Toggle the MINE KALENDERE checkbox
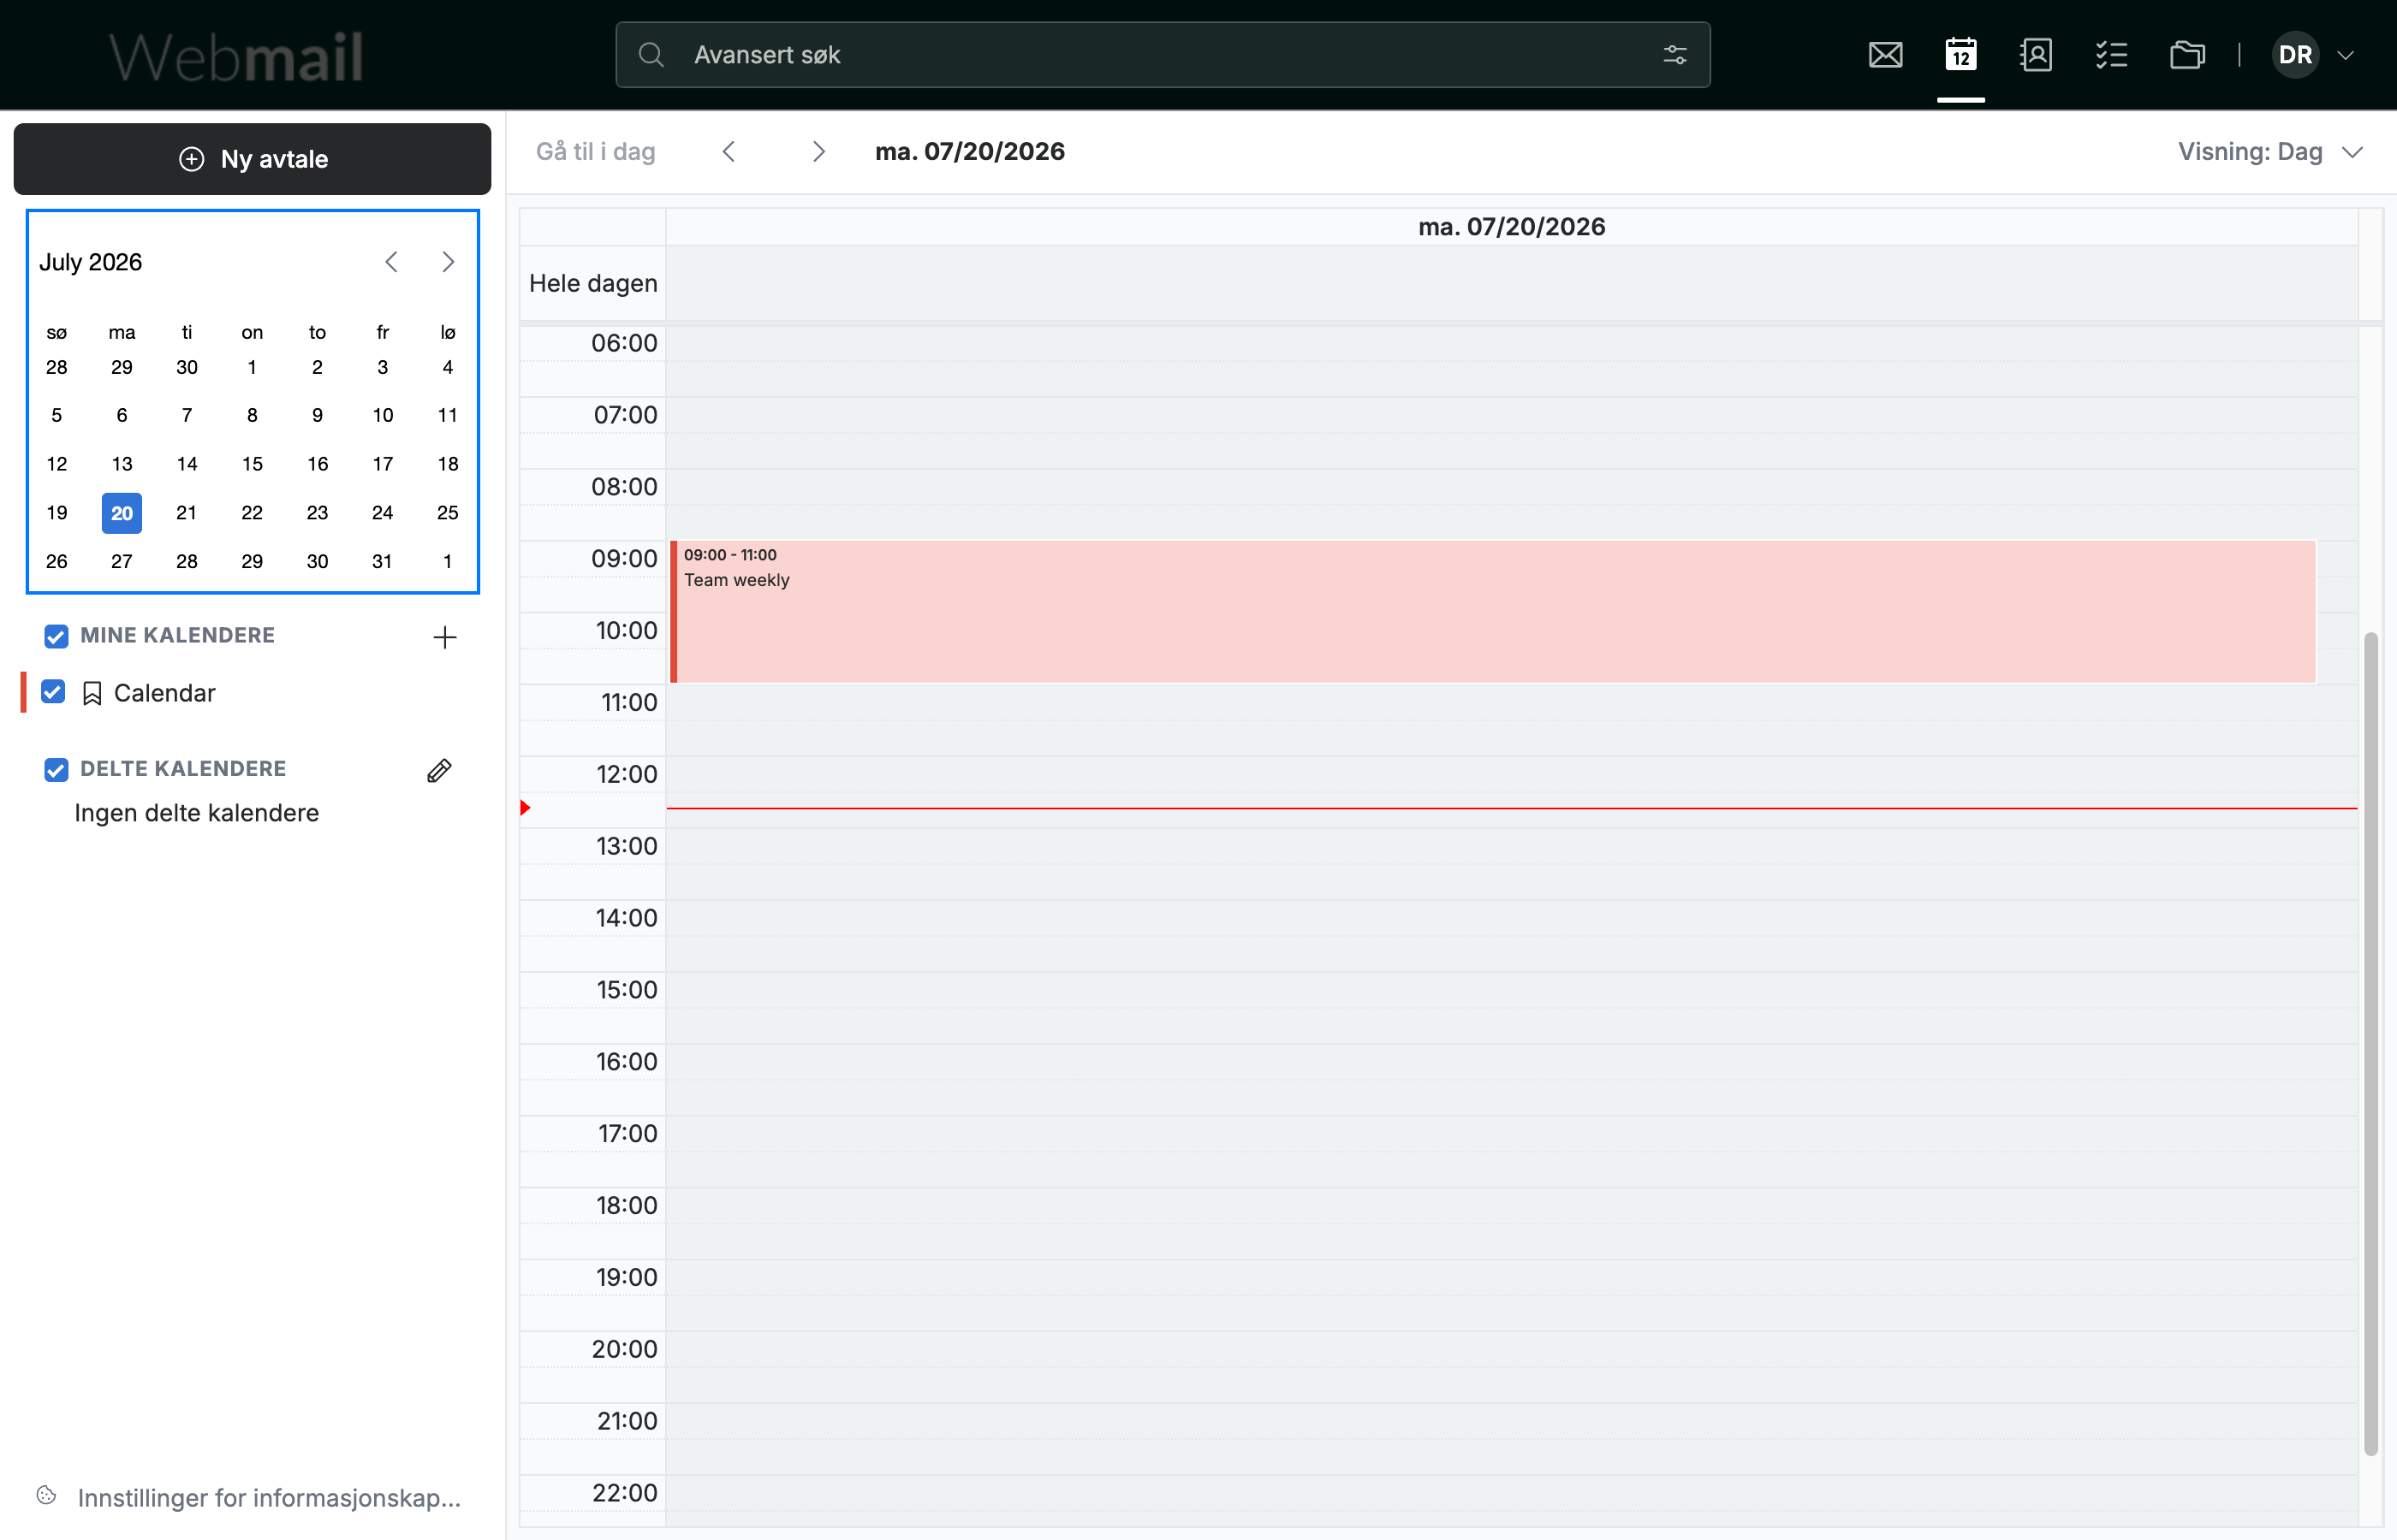Screen dimensions: 2397x1540 click(x=56, y=636)
